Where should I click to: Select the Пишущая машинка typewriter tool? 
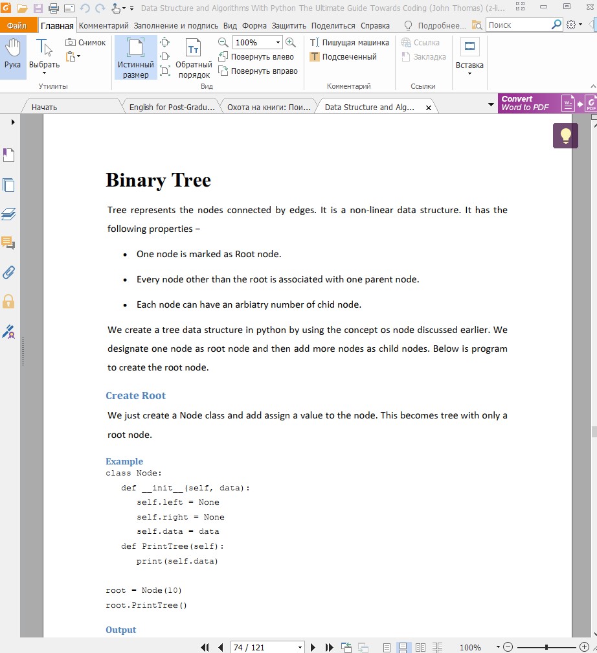(349, 43)
